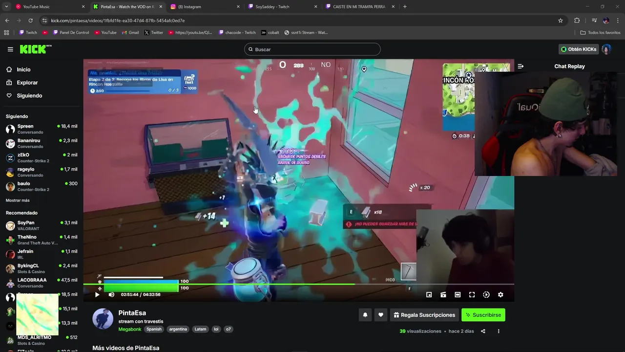Reload the page
The width and height of the screenshot is (625, 352).
point(30,21)
